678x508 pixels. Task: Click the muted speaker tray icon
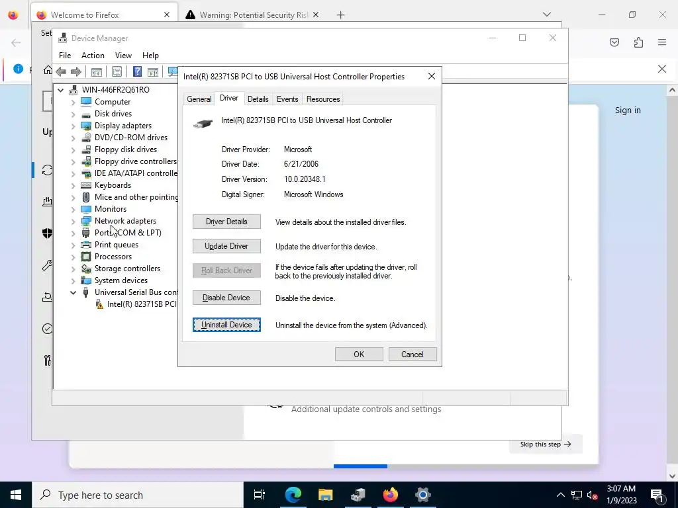click(x=593, y=495)
